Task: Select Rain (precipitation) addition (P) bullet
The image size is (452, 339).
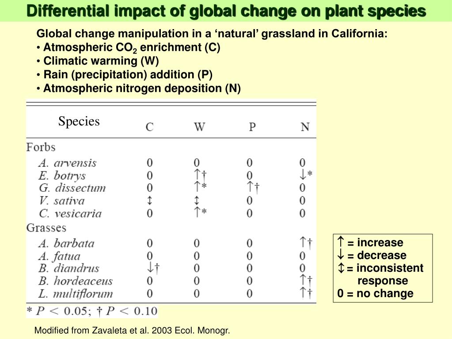Action: [125, 75]
